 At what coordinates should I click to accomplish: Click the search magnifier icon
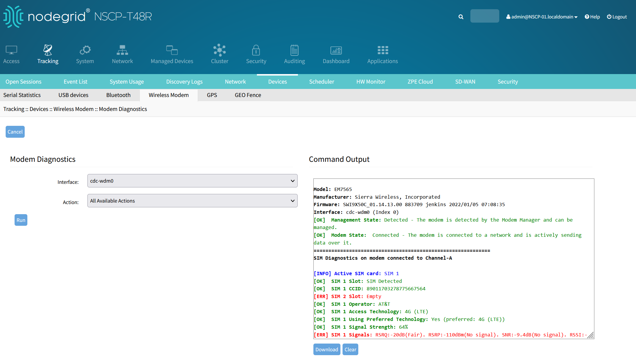pos(461,17)
